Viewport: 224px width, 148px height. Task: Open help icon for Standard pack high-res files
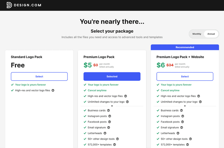(53, 90)
